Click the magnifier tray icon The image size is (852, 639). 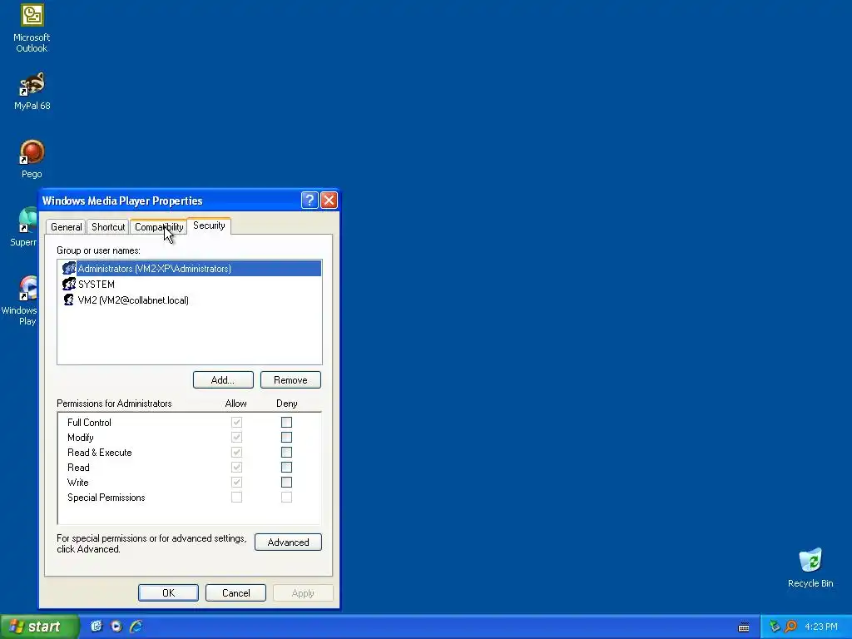pyautogui.click(x=790, y=627)
